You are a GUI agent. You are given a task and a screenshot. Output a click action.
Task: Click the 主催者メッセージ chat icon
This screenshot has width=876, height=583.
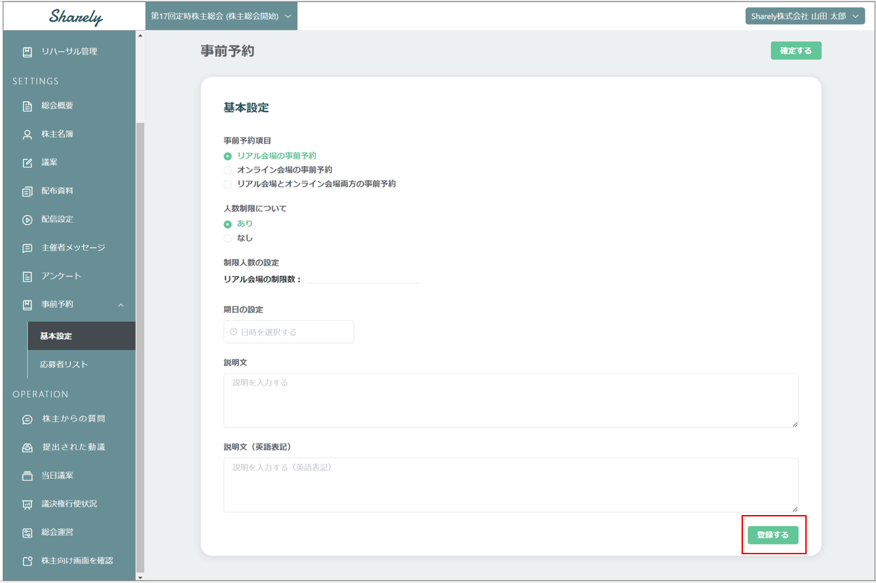click(27, 248)
